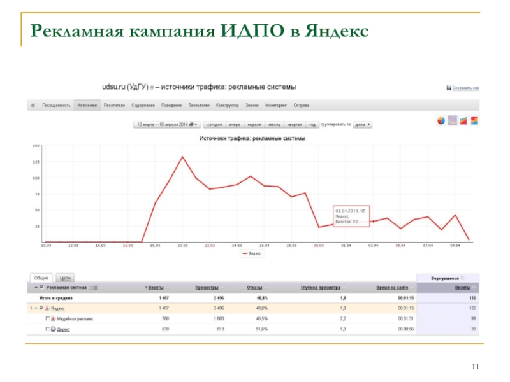Click the save disk icon beside Сохранить как
The width and height of the screenshot is (510, 382).
pyautogui.click(x=449, y=88)
